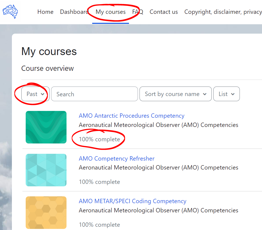Go to the Dashboard page

(74, 12)
